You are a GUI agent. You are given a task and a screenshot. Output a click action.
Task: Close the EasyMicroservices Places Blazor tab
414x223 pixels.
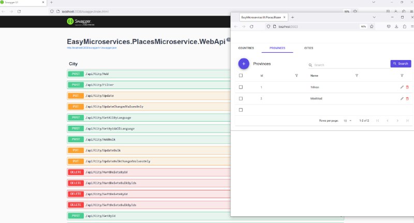pyautogui.click(x=284, y=18)
